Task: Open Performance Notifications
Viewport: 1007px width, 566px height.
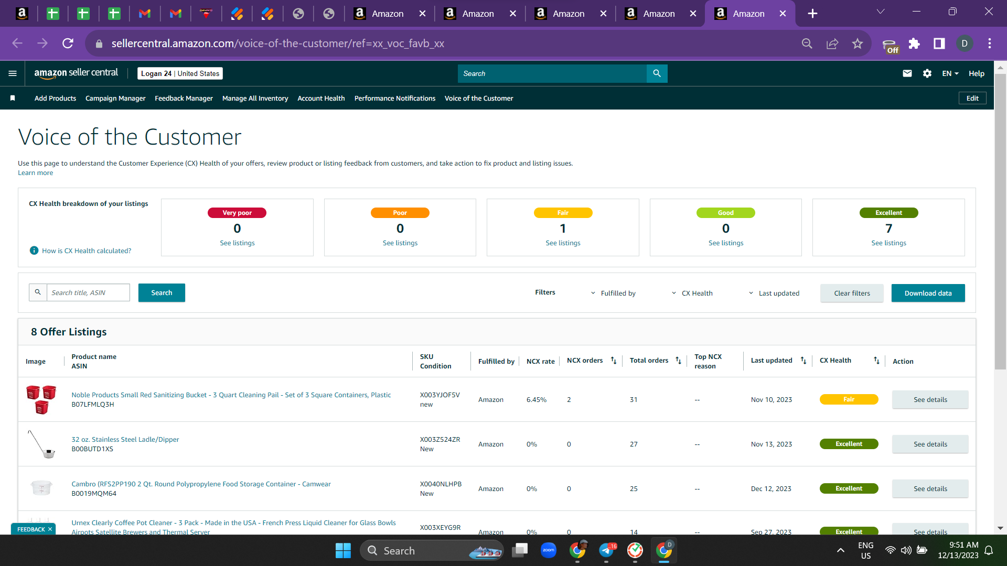Action: tap(394, 98)
